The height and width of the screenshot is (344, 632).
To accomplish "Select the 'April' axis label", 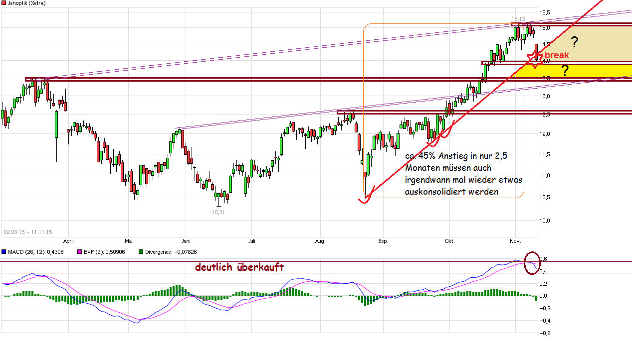I will click(x=69, y=240).
